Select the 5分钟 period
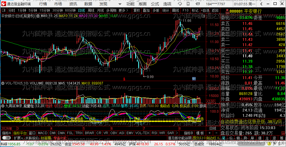The width and height of the screenshot is (286, 147). click(33, 10)
